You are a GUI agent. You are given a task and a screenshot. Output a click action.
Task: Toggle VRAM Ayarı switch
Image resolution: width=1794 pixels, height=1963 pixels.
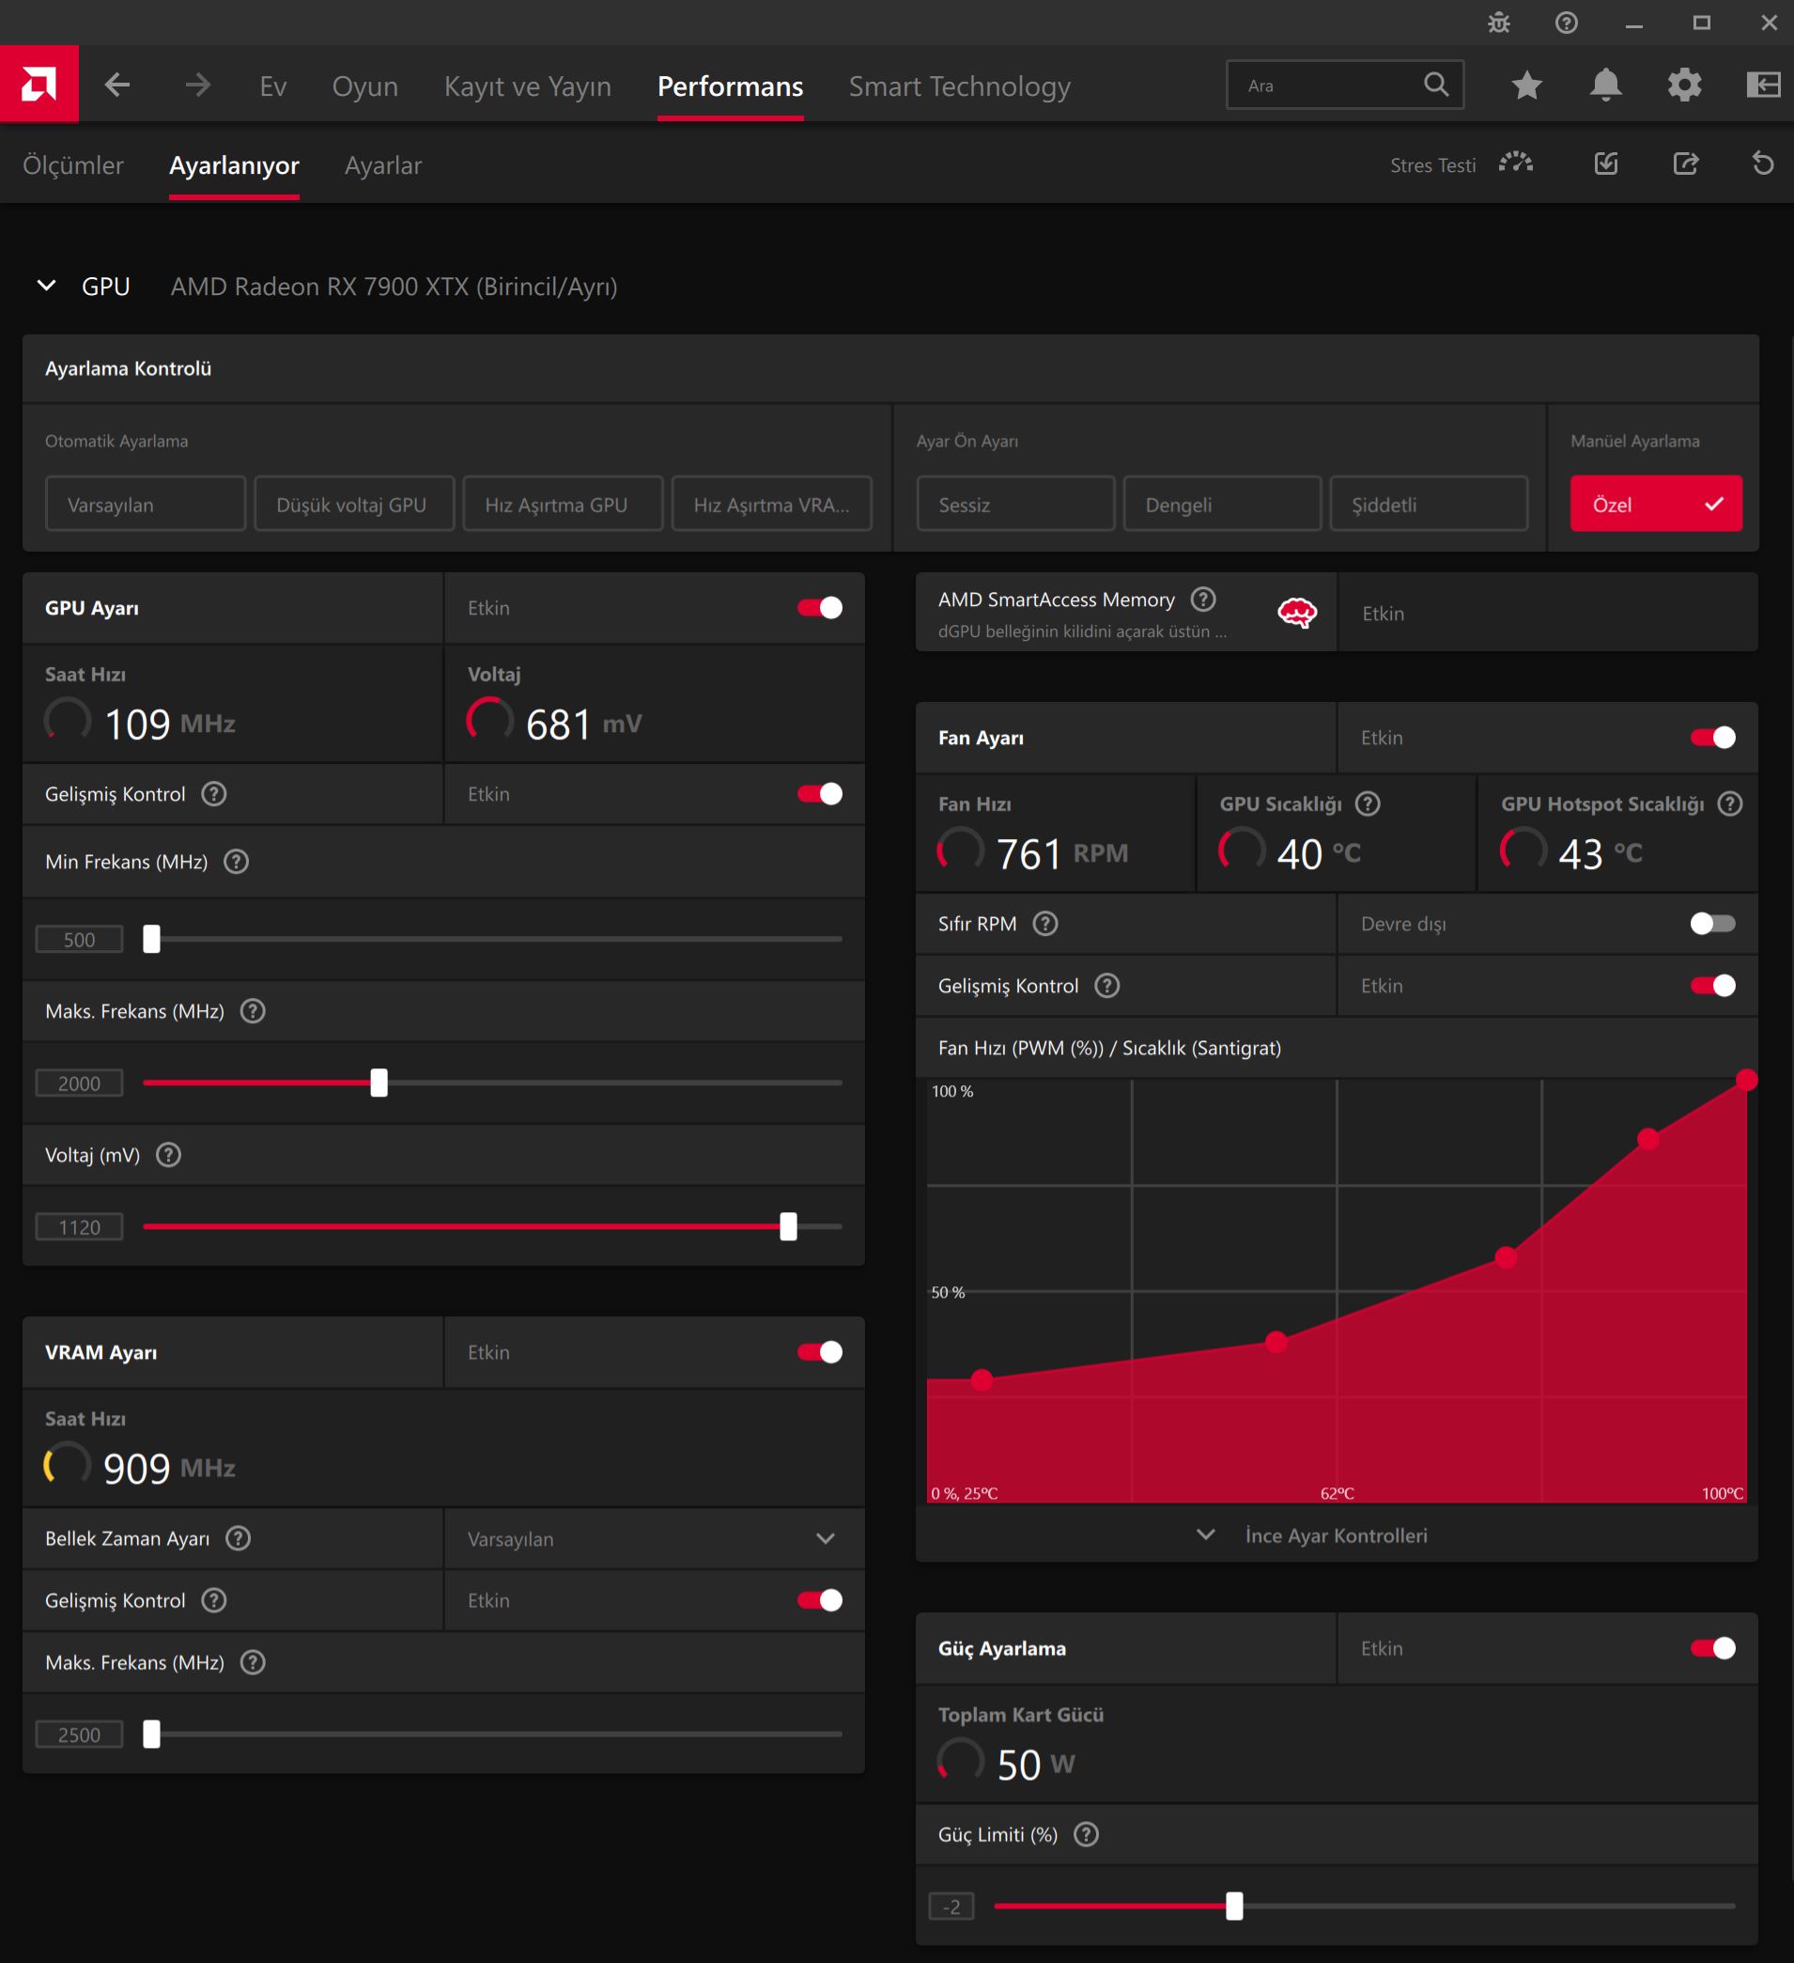(820, 1352)
